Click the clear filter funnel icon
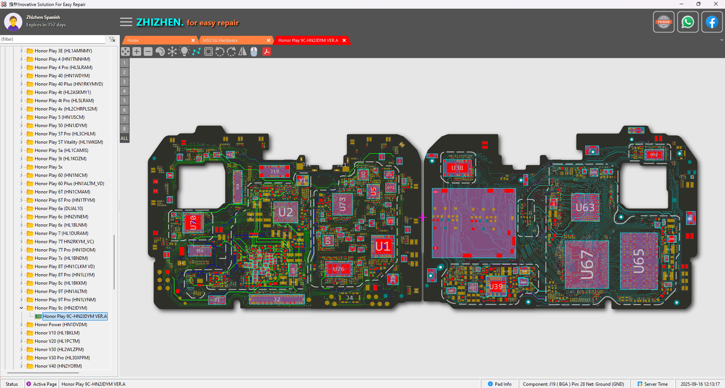Image resolution: width=725 pixels, height=388 pixels. [112, 39]
